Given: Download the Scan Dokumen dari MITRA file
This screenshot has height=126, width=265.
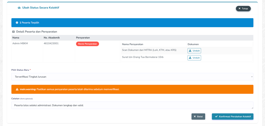Looking at the screenshot, I should 194,51.
